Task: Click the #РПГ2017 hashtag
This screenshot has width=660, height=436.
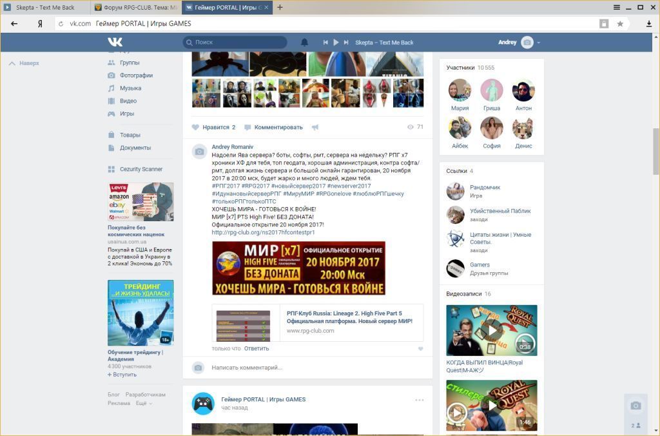Action: pyautogui.click(x=226, y=186)
